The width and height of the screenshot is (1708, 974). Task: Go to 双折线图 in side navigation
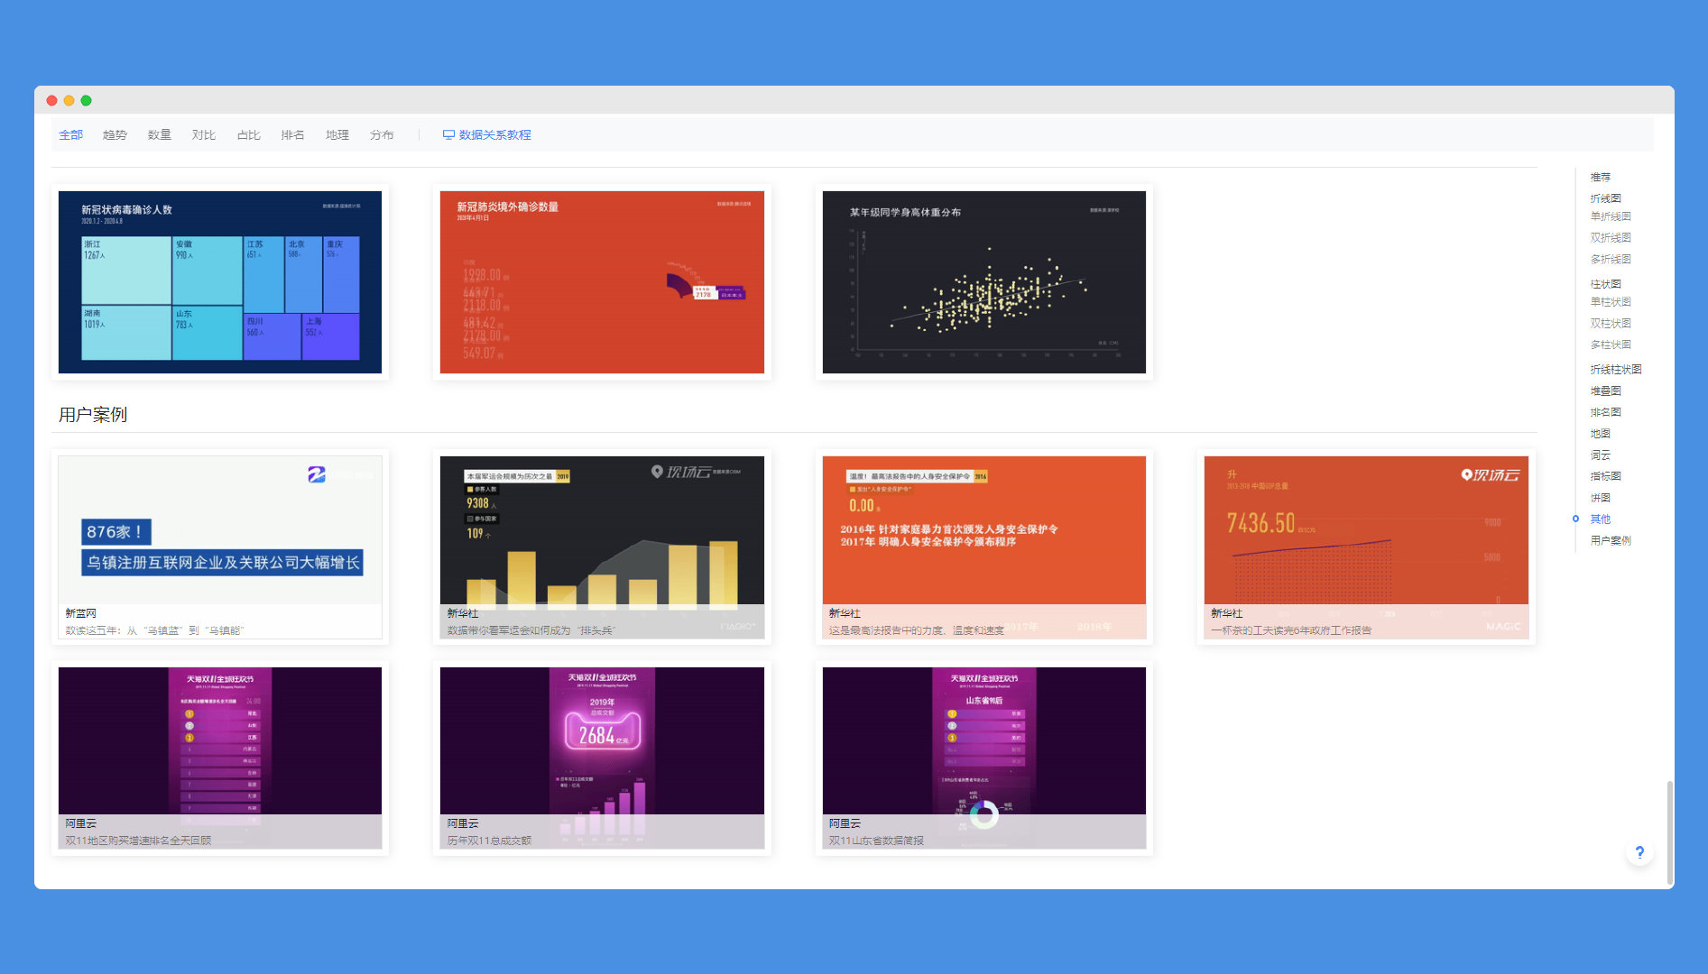click(1611, 238)
